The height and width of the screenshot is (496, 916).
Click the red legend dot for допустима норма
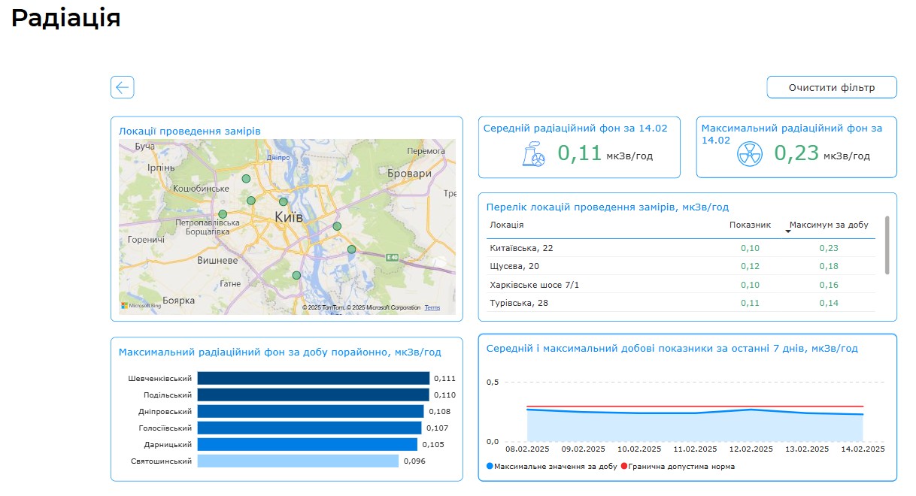click(624, 467)
